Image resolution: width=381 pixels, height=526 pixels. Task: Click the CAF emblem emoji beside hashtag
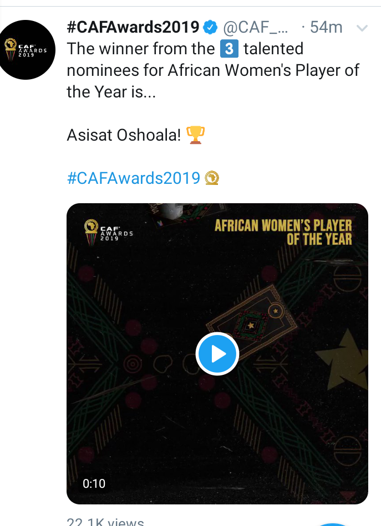click(x=212, y=178)
